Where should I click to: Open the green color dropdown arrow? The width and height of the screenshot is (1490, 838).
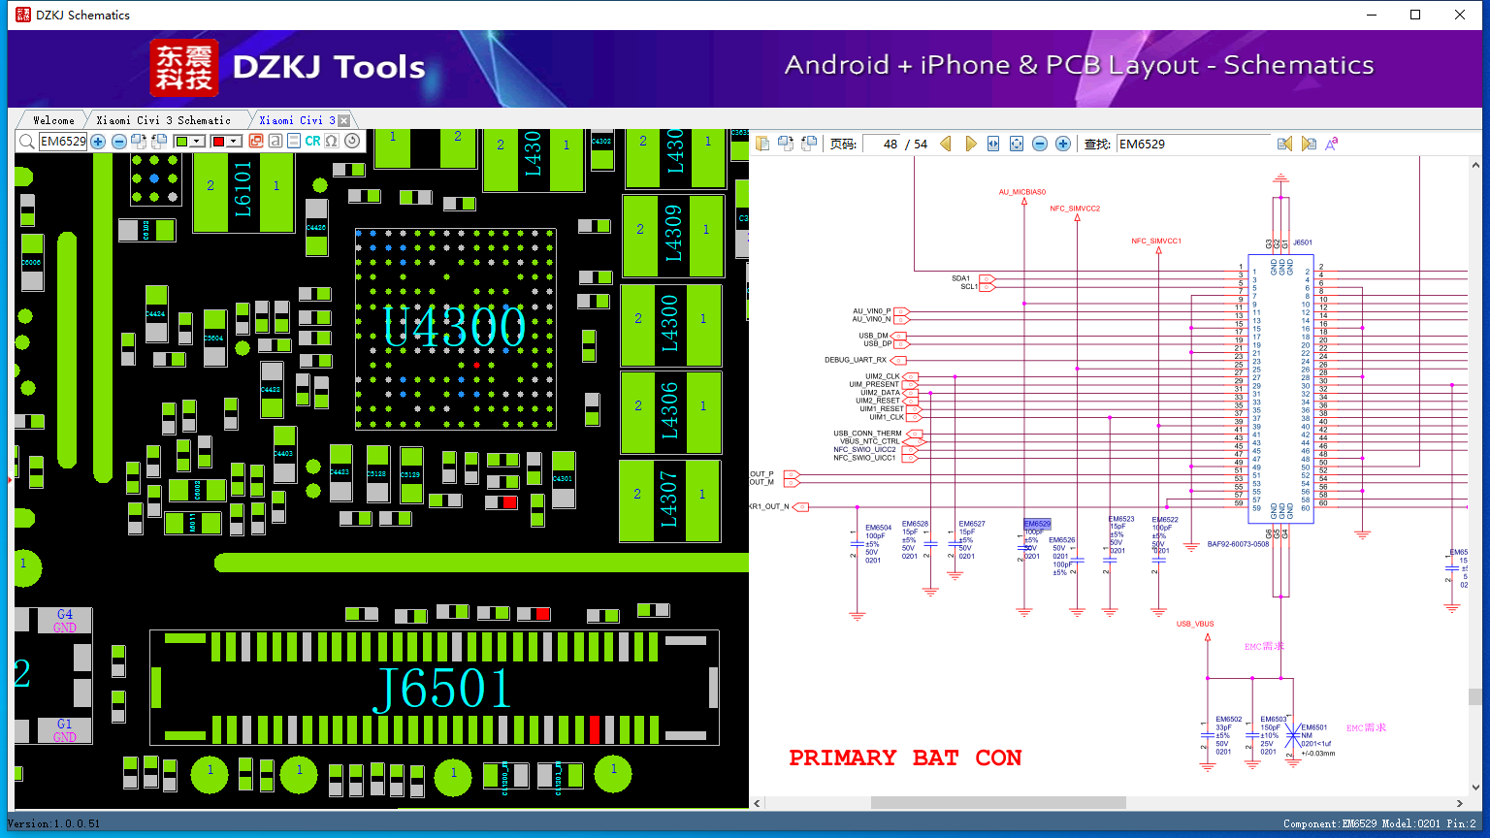(197, 142)
